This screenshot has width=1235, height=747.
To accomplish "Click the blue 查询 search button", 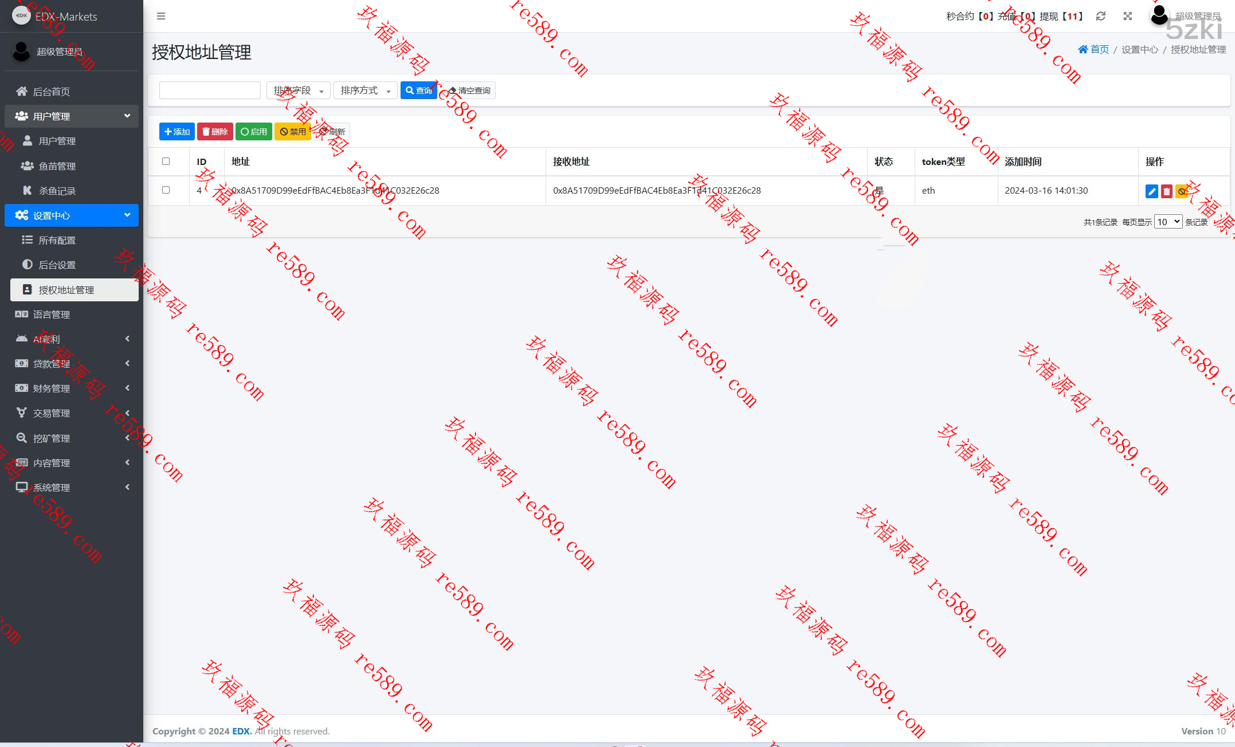I will (418, 91).
